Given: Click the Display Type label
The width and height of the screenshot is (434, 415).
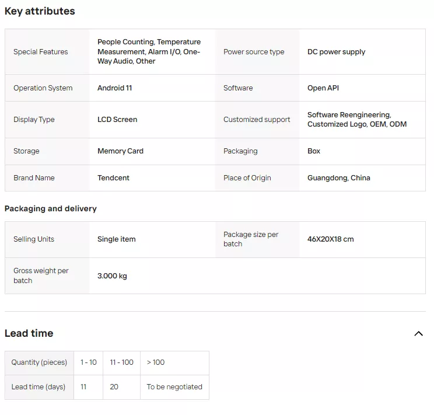Looking at the screenshot, I should 34,120.
